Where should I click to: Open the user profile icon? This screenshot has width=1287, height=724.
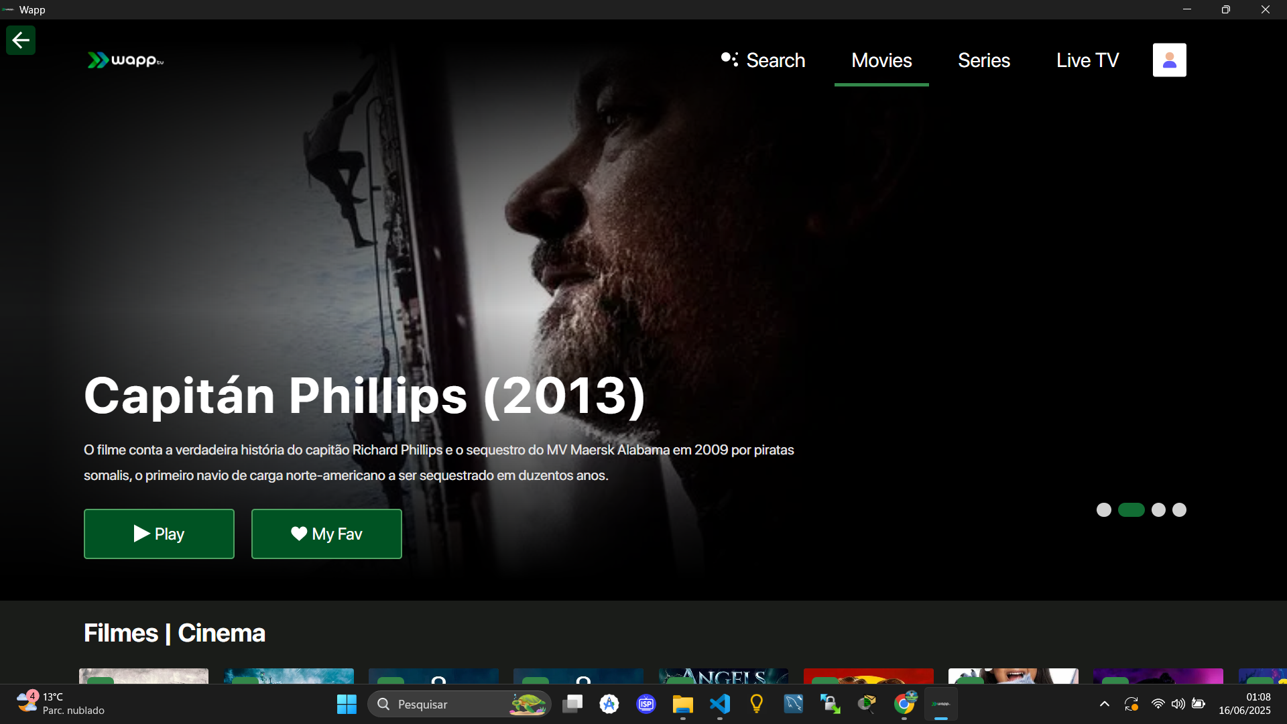coord(1169,60)
